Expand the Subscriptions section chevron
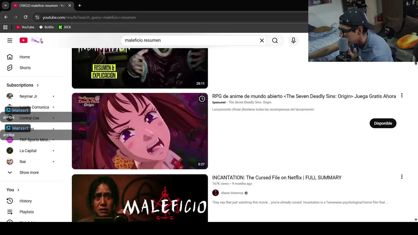418x235 pixels. pyautogui.click(x=38, y=85)
